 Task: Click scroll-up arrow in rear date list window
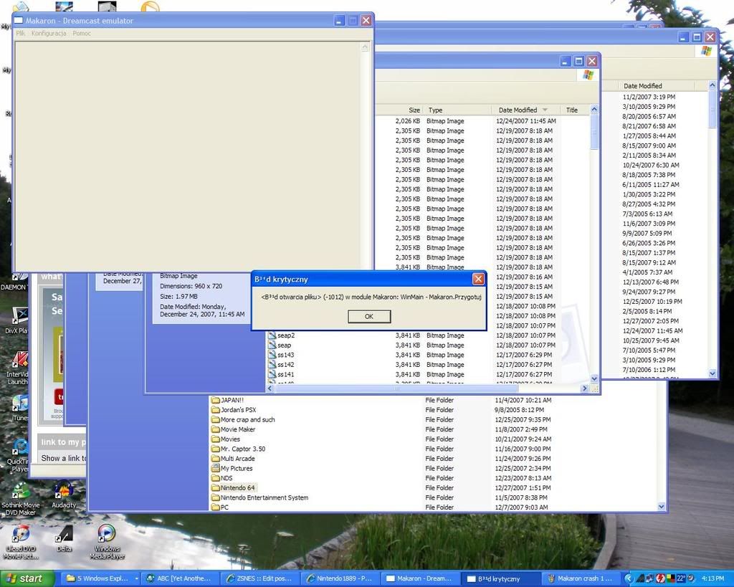pyautogui.click(x=712, y=85)
